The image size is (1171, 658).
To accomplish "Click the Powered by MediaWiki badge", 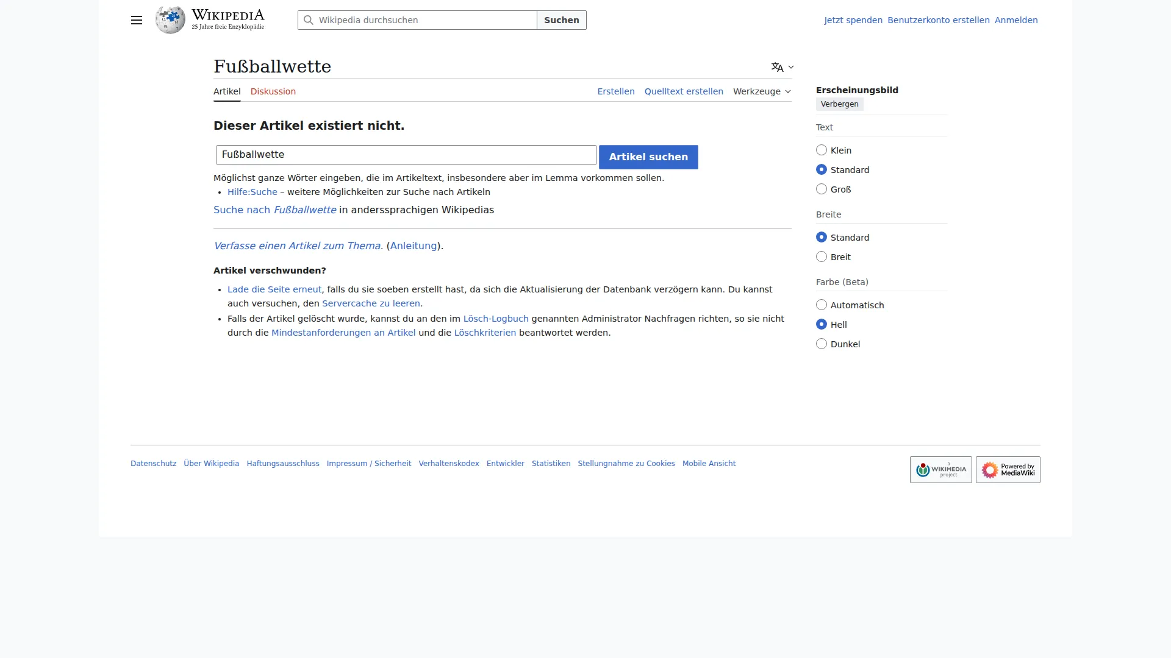I will (x=1008, y=470).
